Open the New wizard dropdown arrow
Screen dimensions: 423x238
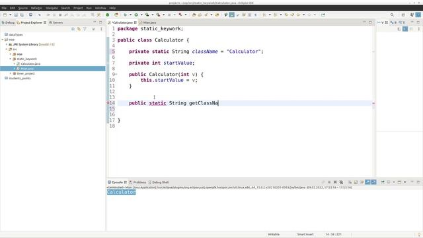pyautogui.click(x=11, y=15)
